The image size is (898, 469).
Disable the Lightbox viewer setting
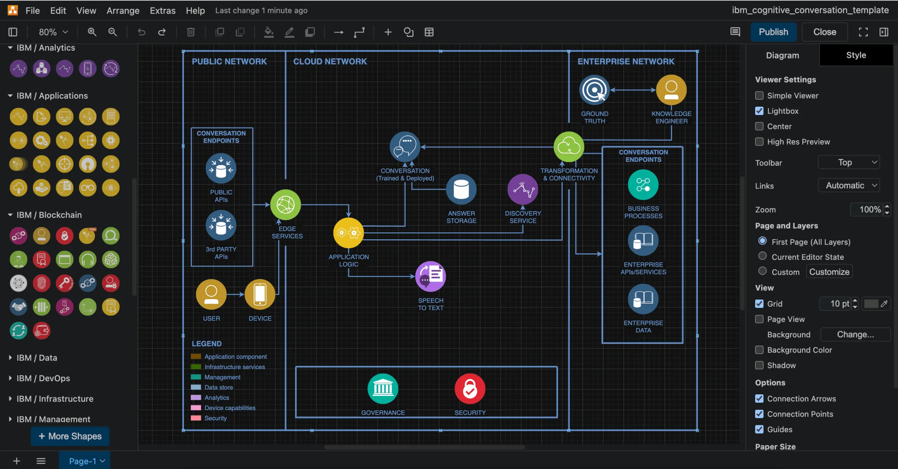(759, 111)
